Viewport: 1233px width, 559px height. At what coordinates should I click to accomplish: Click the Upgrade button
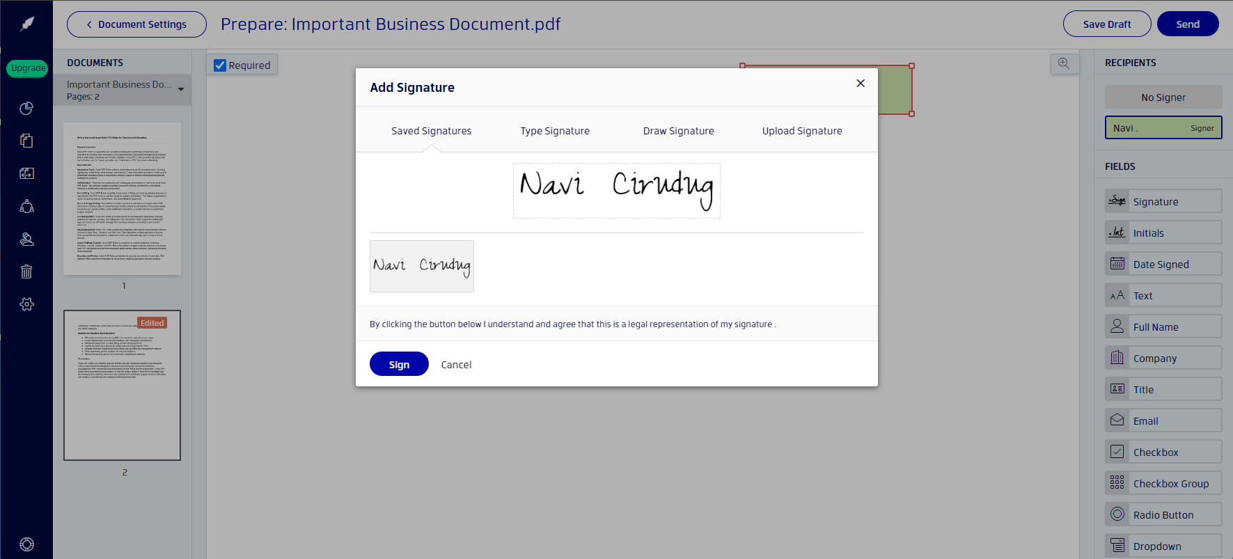coord(28,68)
